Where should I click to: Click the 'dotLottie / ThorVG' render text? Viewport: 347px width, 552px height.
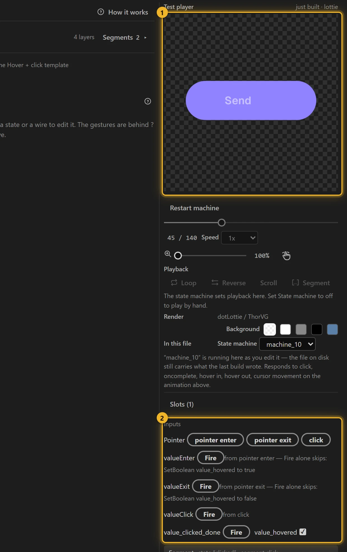click(243, 317)
